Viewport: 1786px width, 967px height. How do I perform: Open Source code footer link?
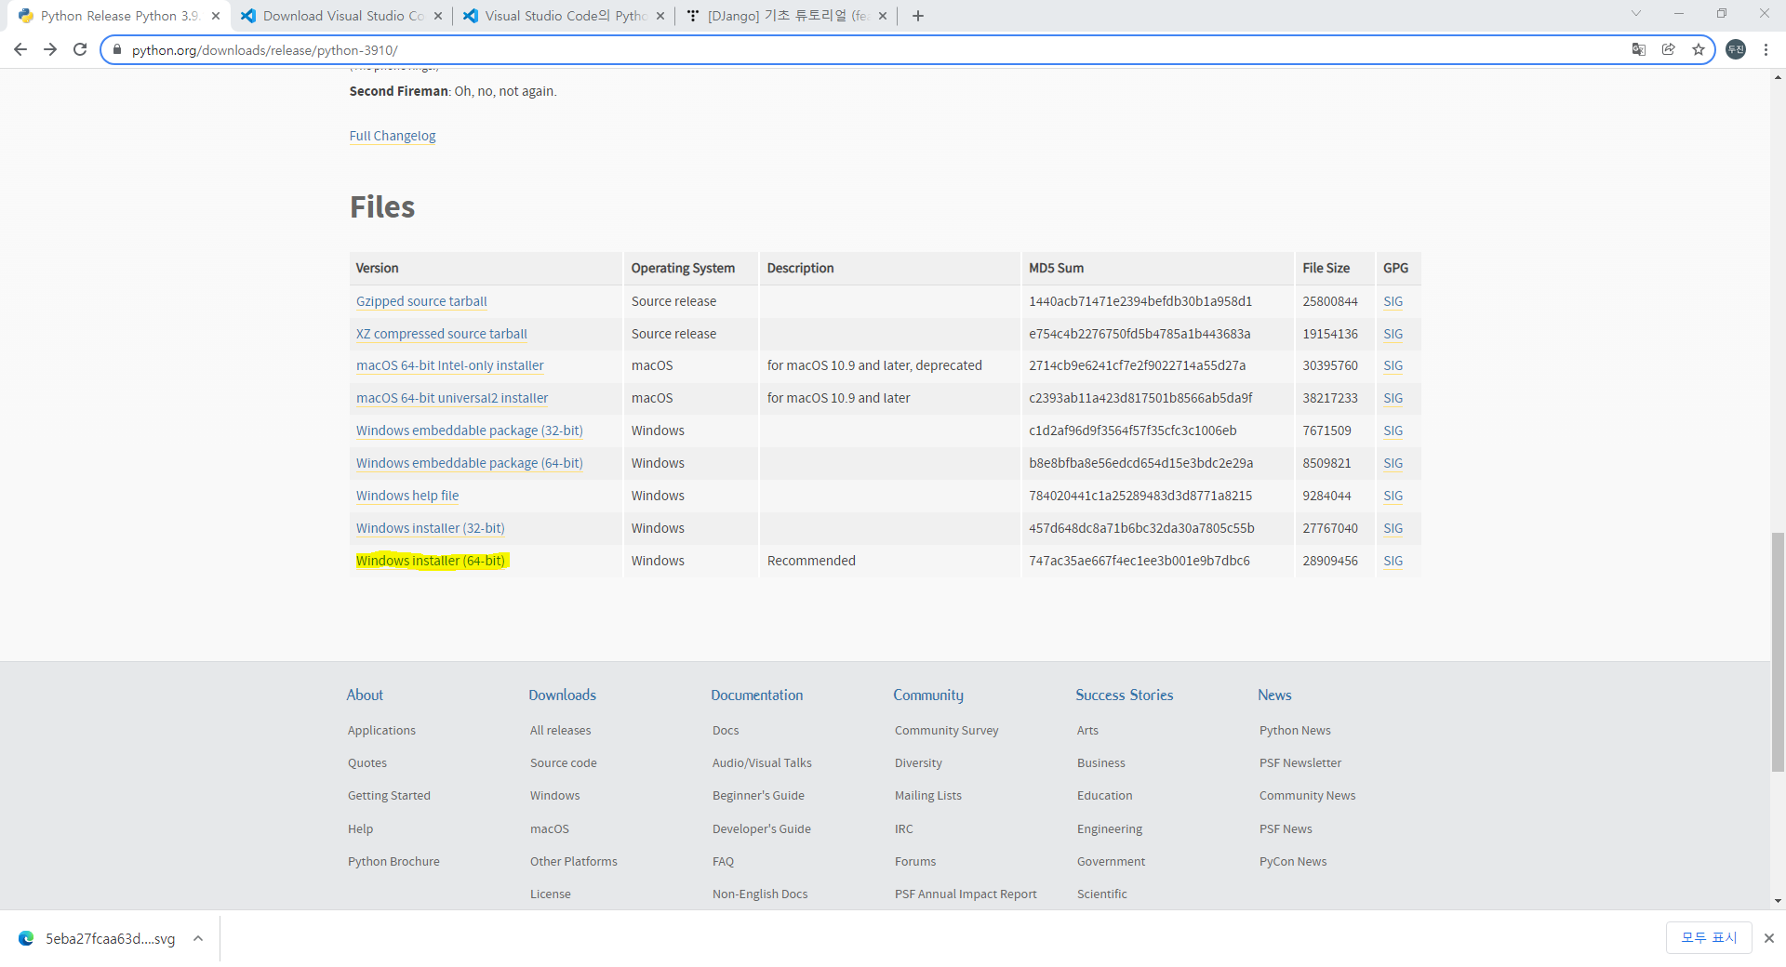[x=563, y=762]
